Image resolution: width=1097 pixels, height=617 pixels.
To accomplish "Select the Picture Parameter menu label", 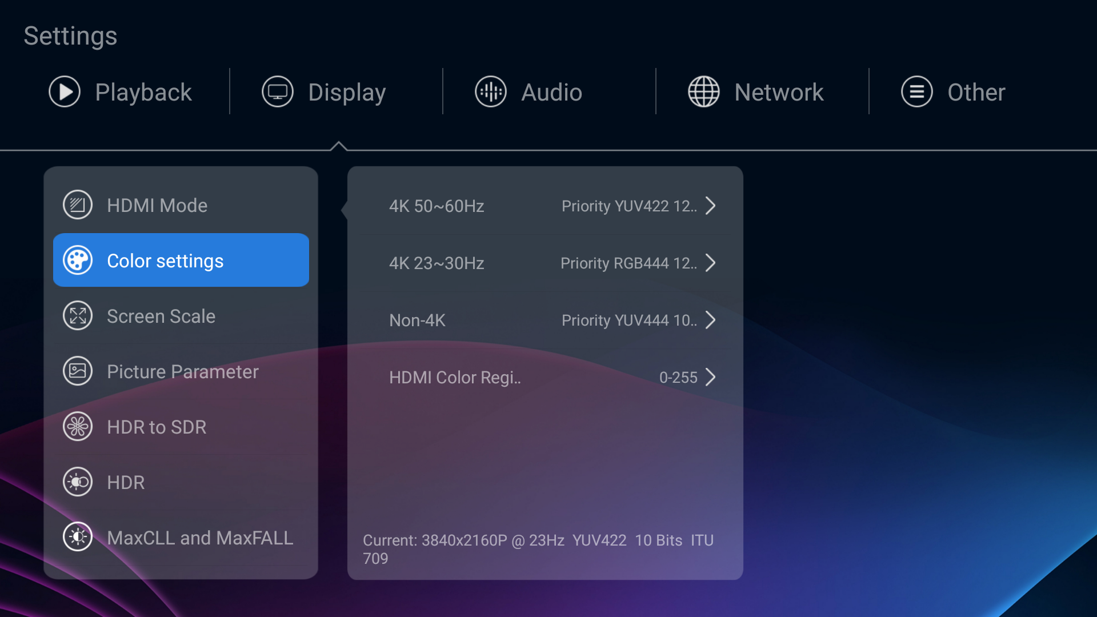I will (183, 372).
